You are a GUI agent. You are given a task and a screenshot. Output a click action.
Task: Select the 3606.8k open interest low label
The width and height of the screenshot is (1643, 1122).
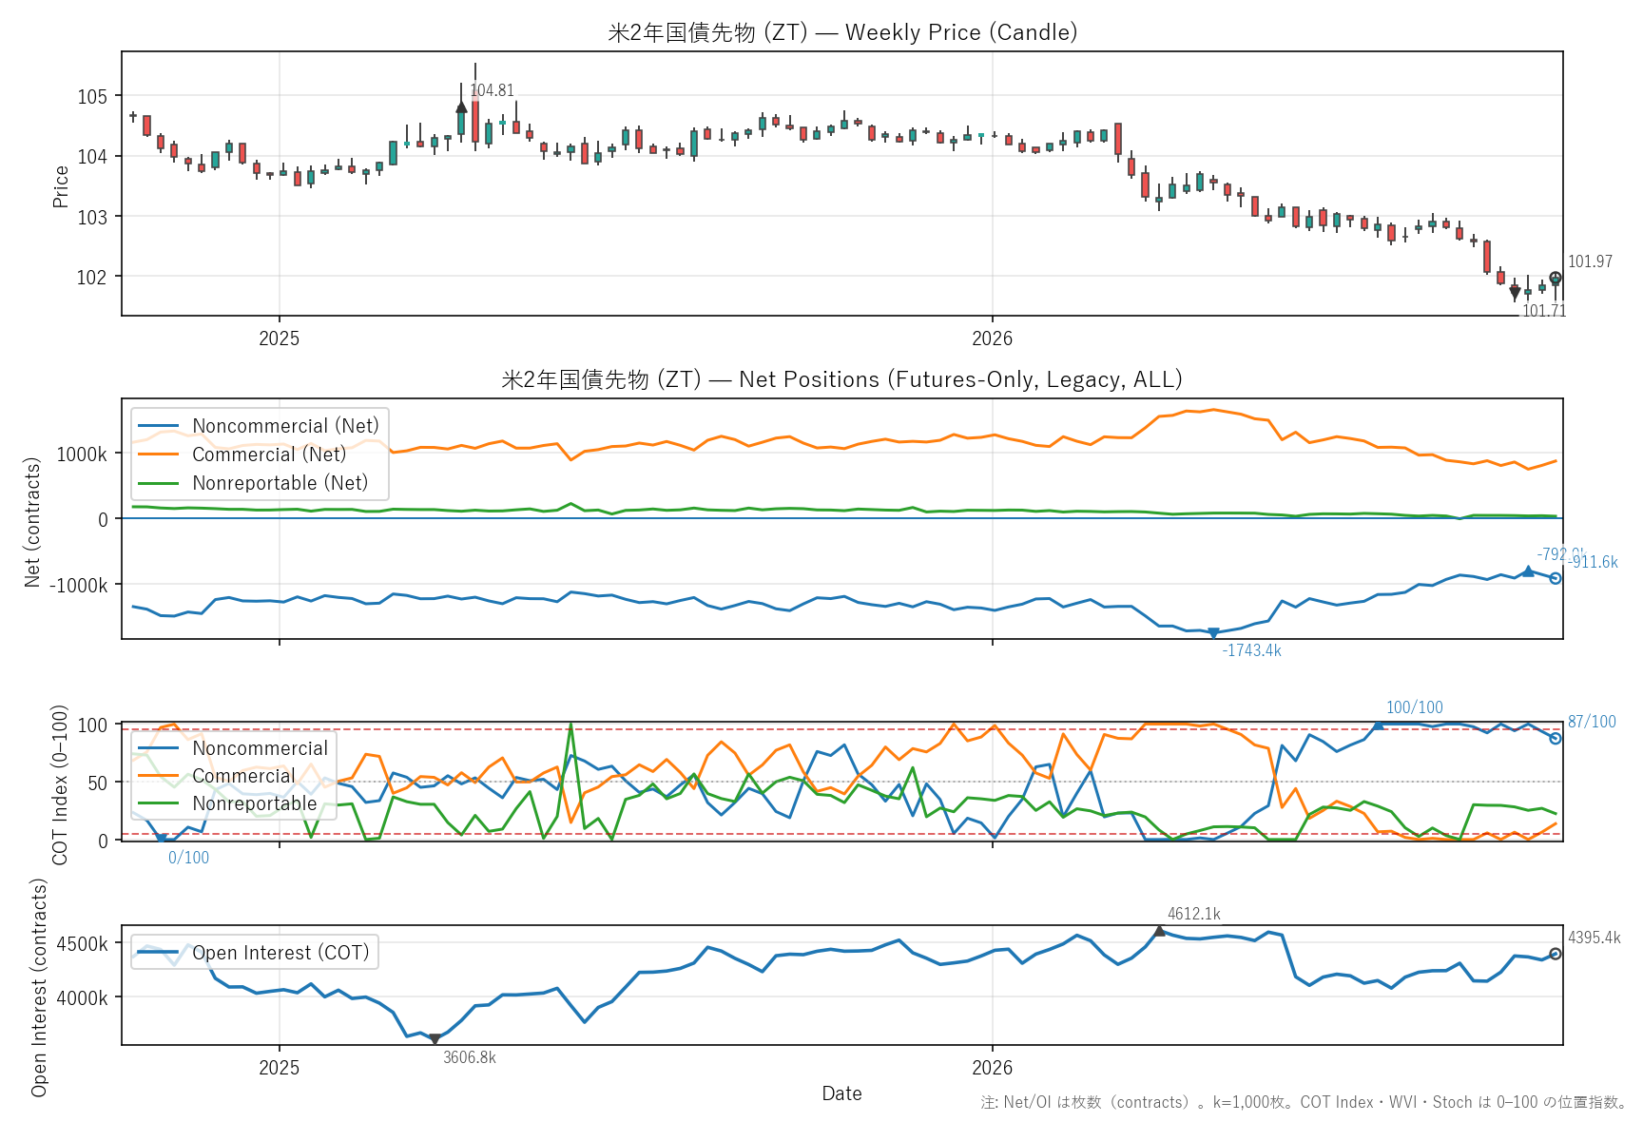tap(470, 1057)
